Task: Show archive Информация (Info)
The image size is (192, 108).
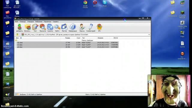Action: click(73, 28)
